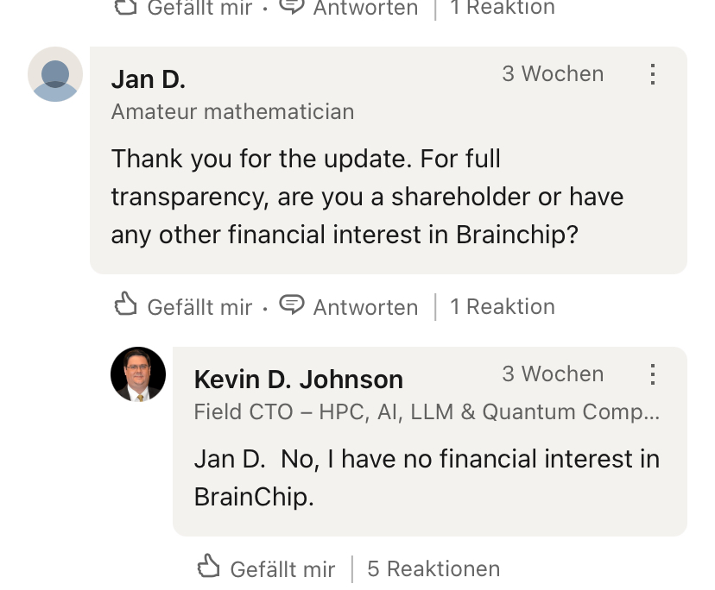Click 'Jan D.' mention in Kevin's reply
The image size is (715, 590).
[x=229, y=459]
